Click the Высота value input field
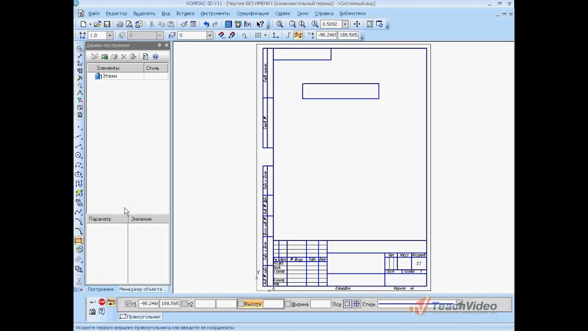The image size is (588, 331). [x=273, y=304]
